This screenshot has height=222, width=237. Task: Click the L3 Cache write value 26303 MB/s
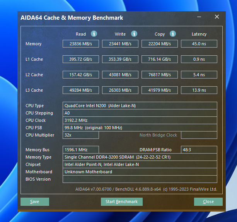pyautogui.click(x=120, y=90)
